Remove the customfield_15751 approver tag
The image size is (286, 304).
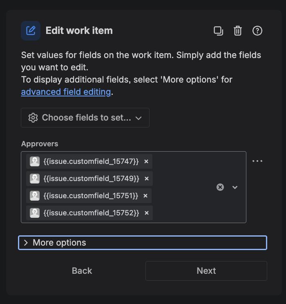[145, 196]
